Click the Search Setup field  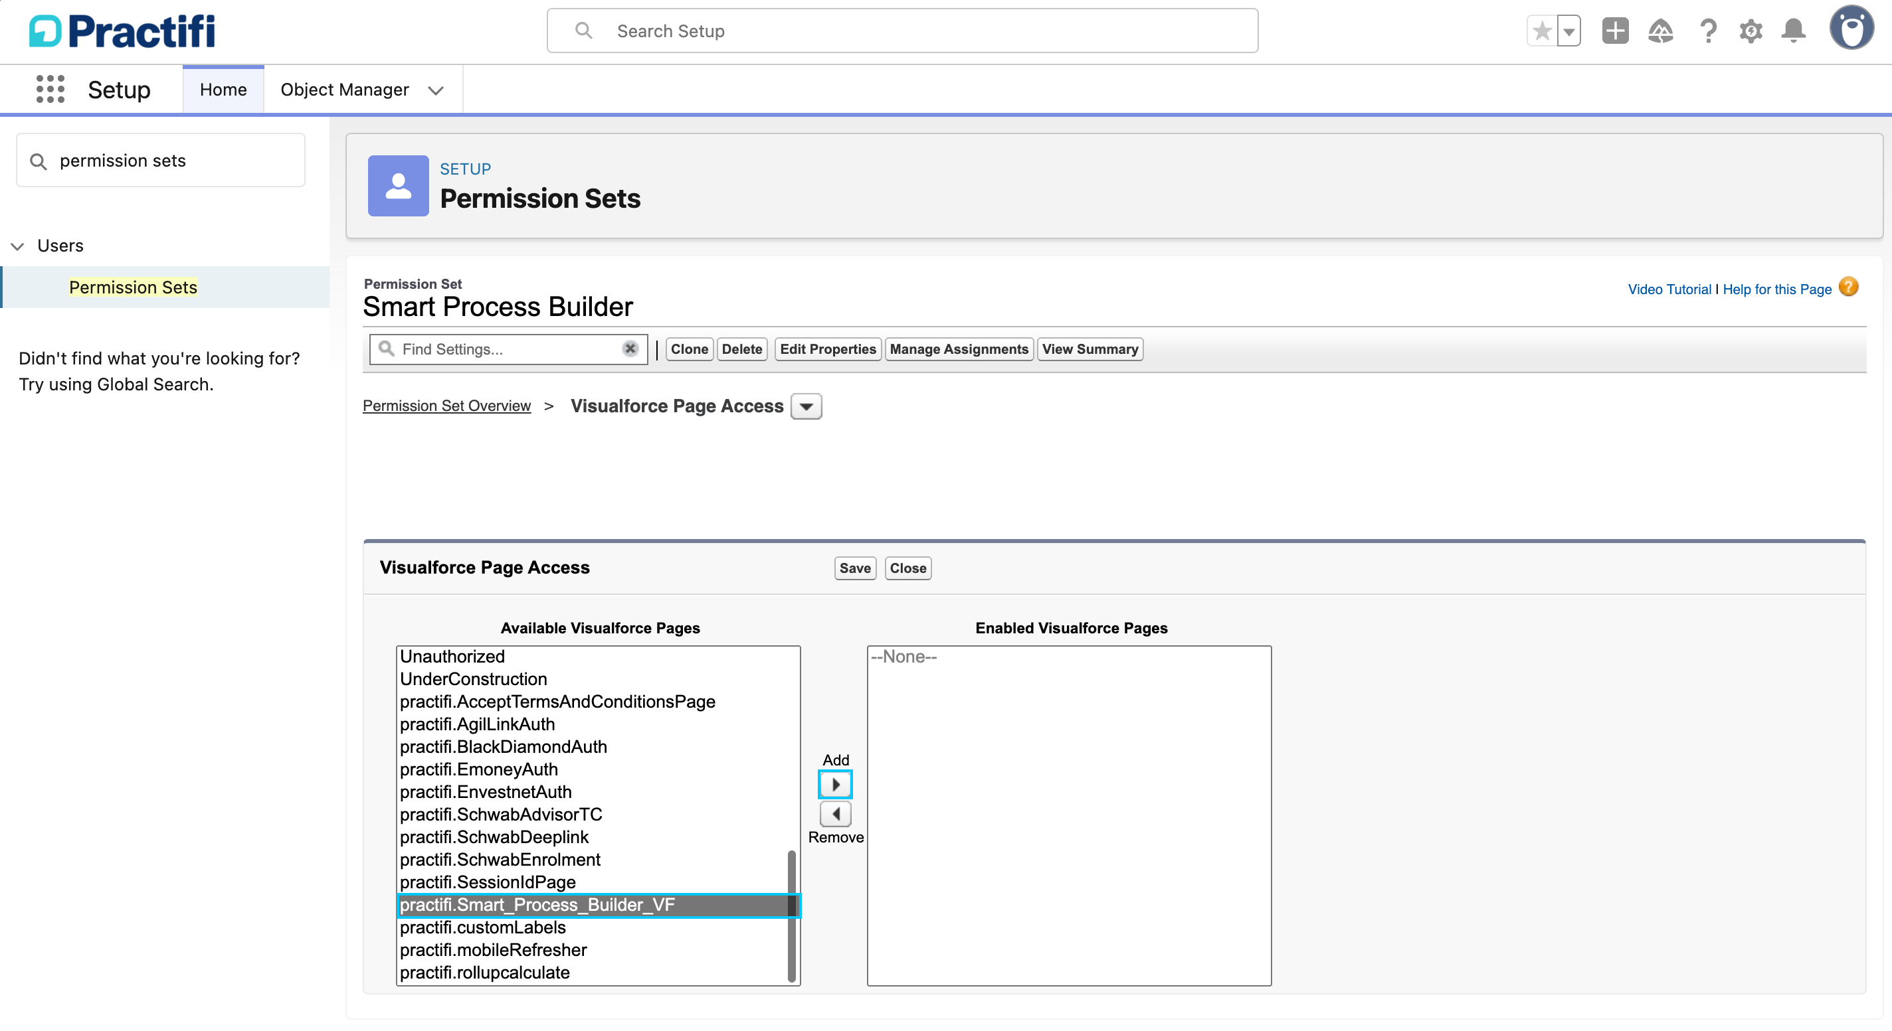(902, 31)
